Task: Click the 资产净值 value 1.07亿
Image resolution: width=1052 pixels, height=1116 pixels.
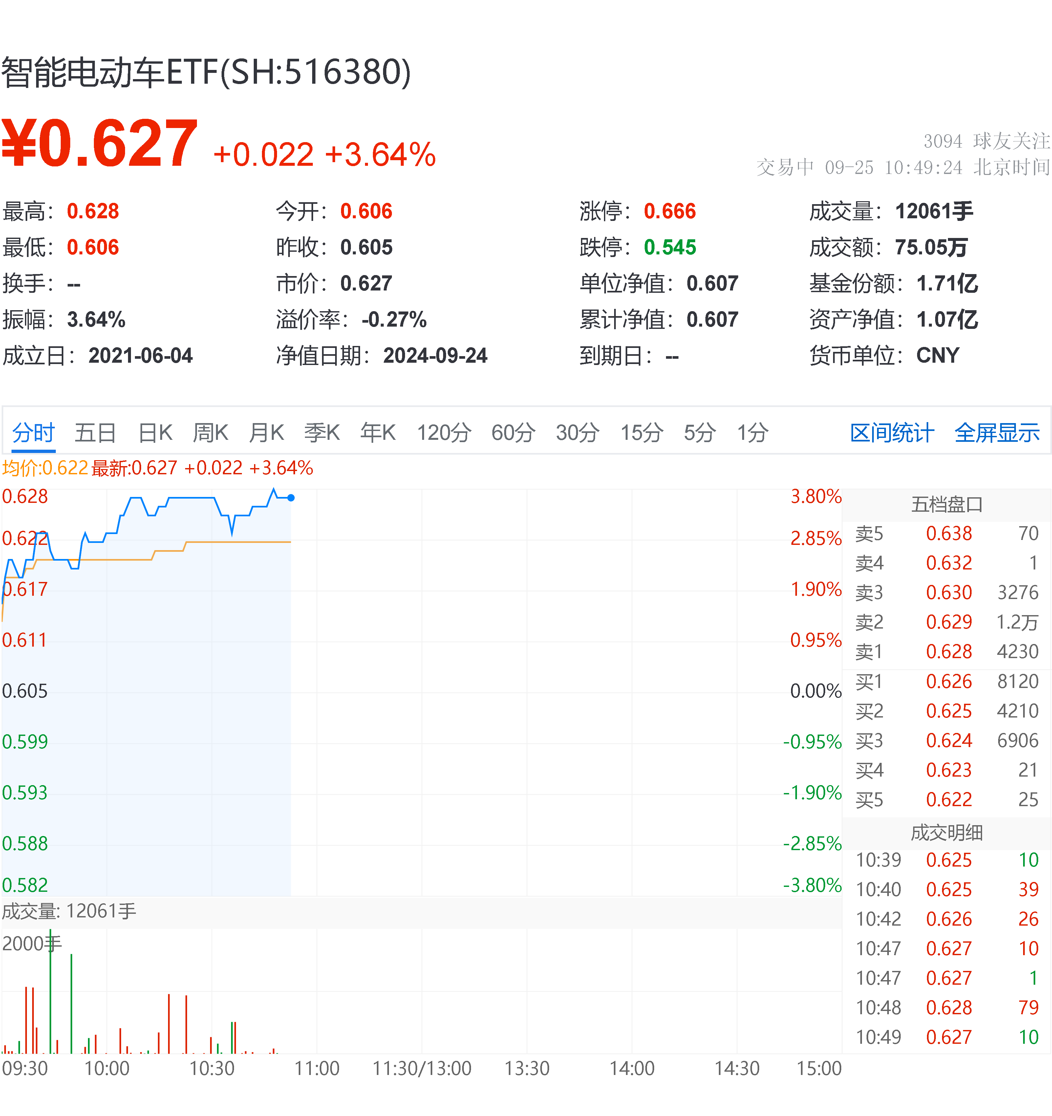Action: click(x=947, y=319)
